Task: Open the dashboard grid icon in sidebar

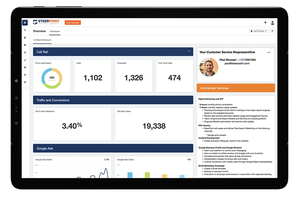Action: click(x=25, y=23)
